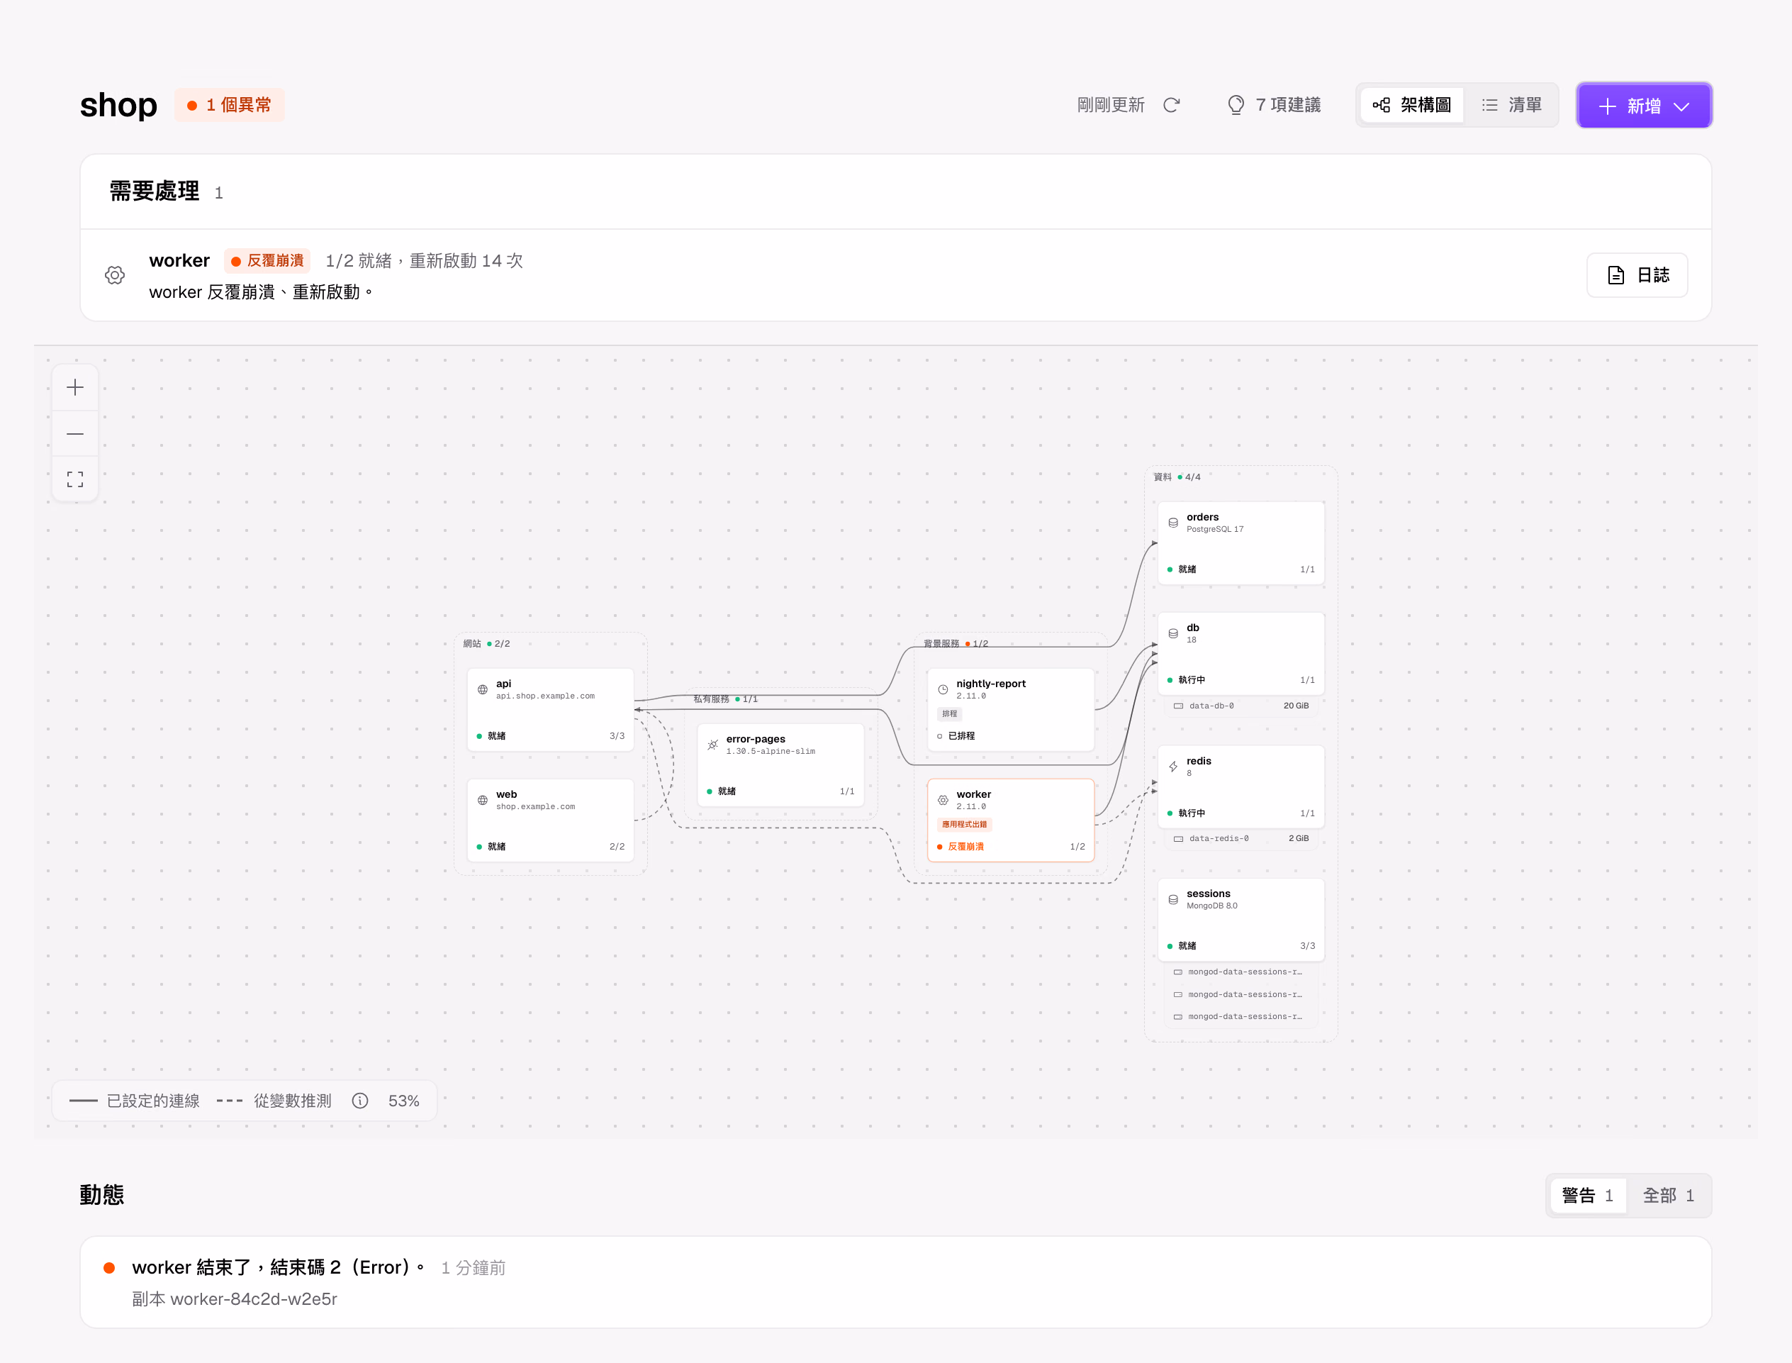This screenshot has height=1363, width=1792.
Task: Click the nightly-report clock icon
Action: pos(943,689)
